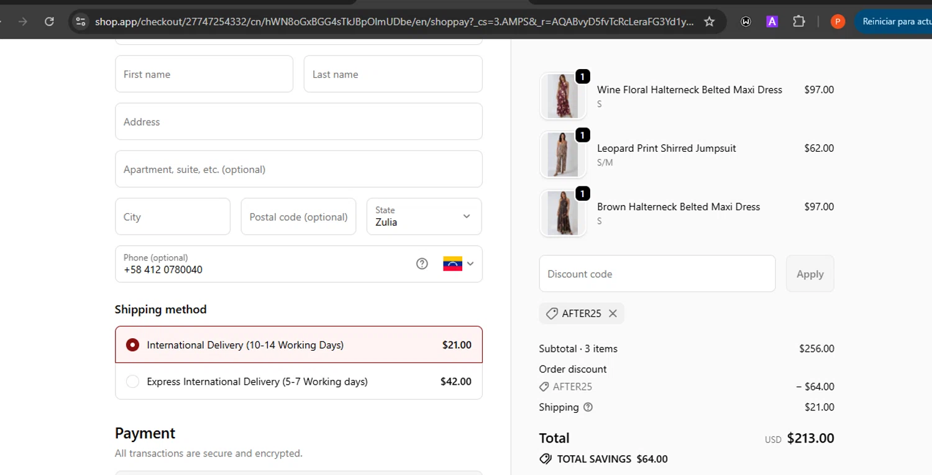The image size is (932, 475).
Task: Click the Discount code field
Action: coord(657,274)
